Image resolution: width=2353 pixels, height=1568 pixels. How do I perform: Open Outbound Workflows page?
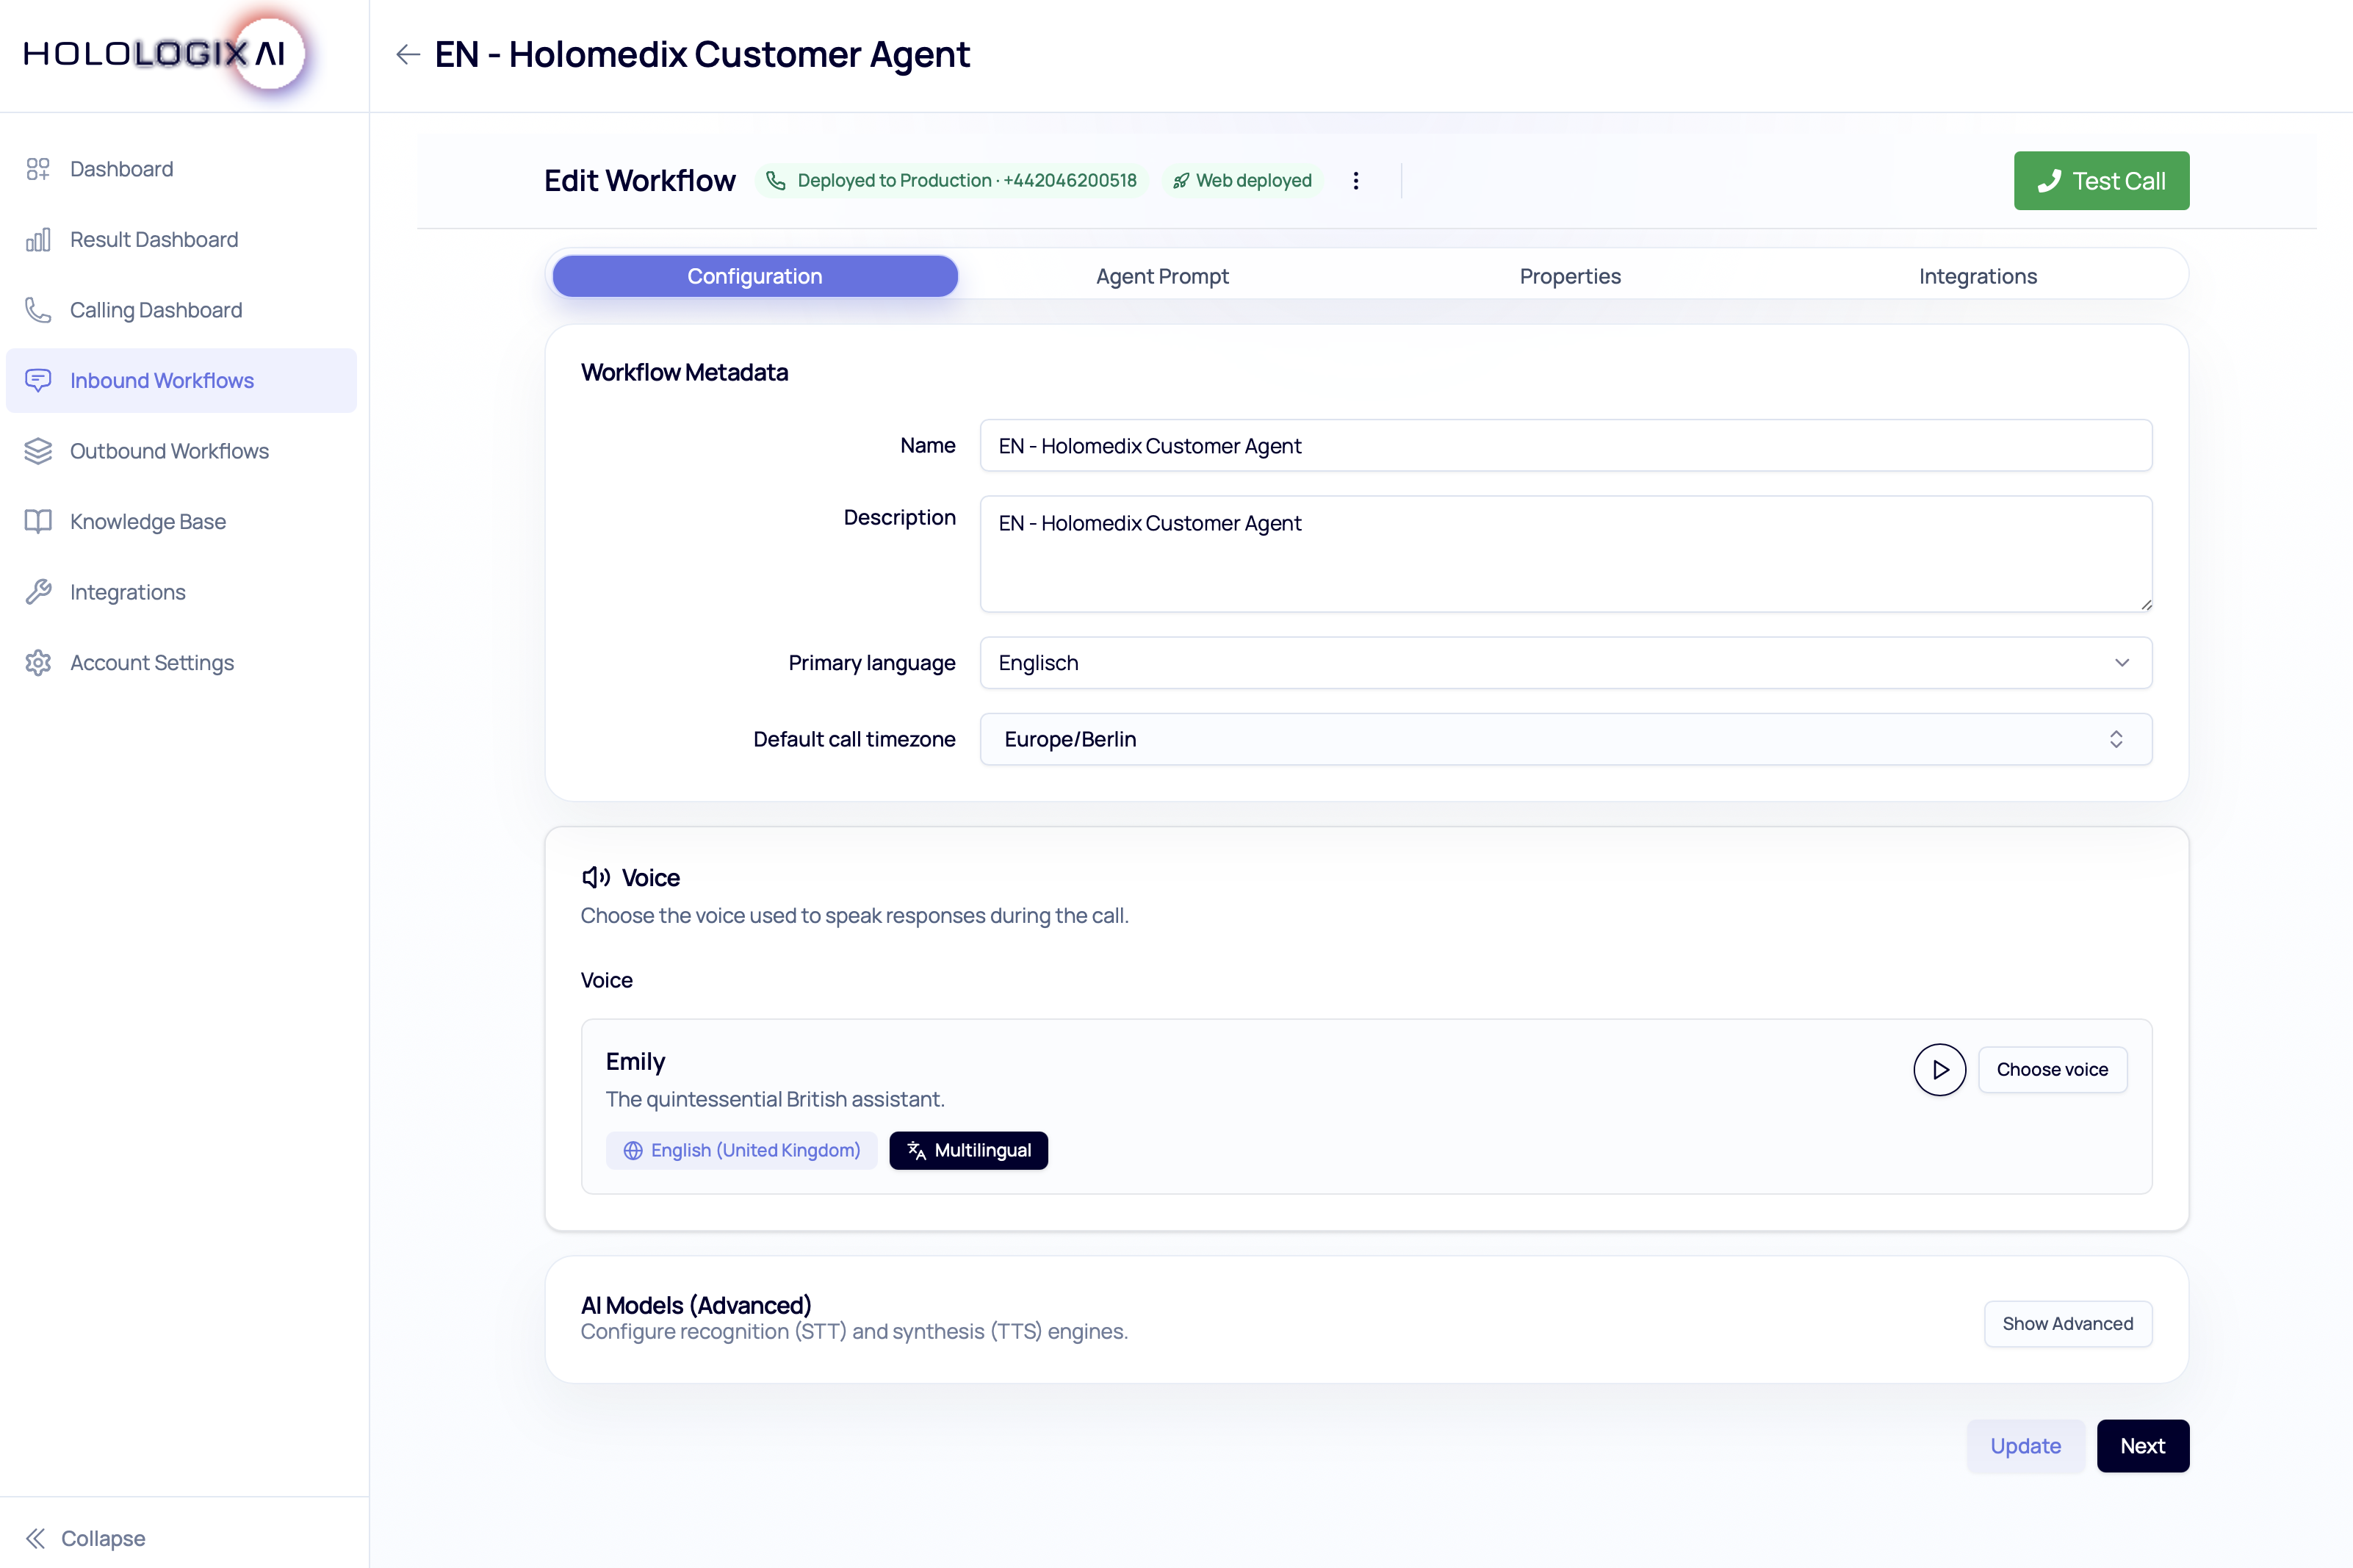pos(181,451)
